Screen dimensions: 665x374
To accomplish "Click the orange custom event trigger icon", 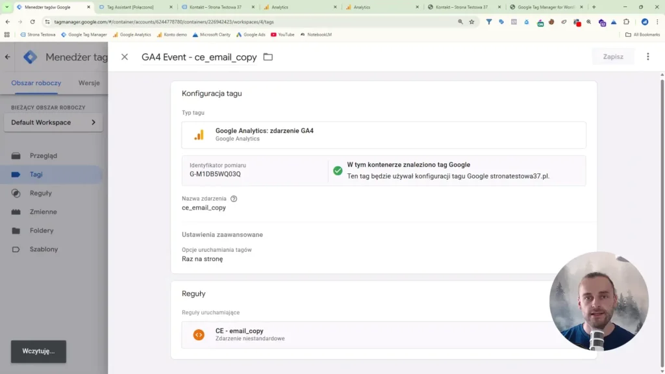I will click(199, 334).
